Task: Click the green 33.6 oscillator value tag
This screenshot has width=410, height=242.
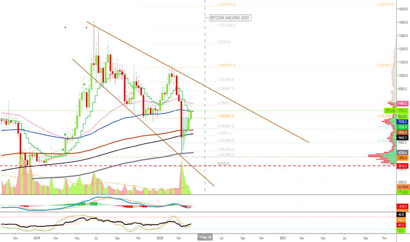Action: click(401, 230)
